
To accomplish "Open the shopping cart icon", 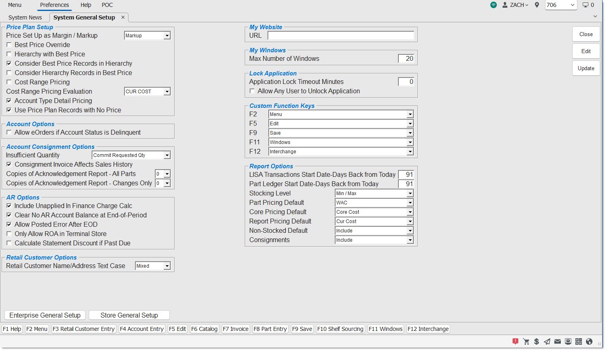I will 526,341.
